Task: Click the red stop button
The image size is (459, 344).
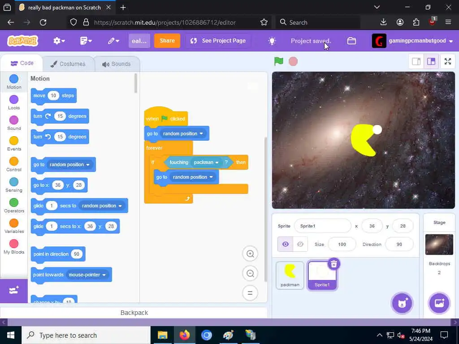Action: click(x=293, y=61)
